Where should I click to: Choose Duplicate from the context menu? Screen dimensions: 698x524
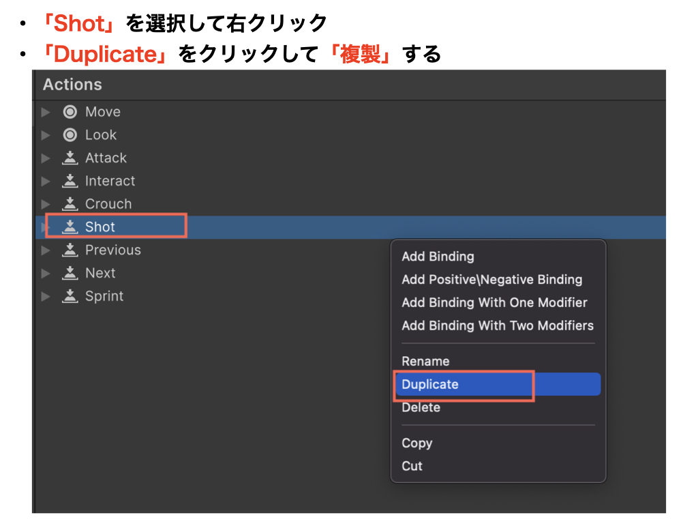pos(430,384)
